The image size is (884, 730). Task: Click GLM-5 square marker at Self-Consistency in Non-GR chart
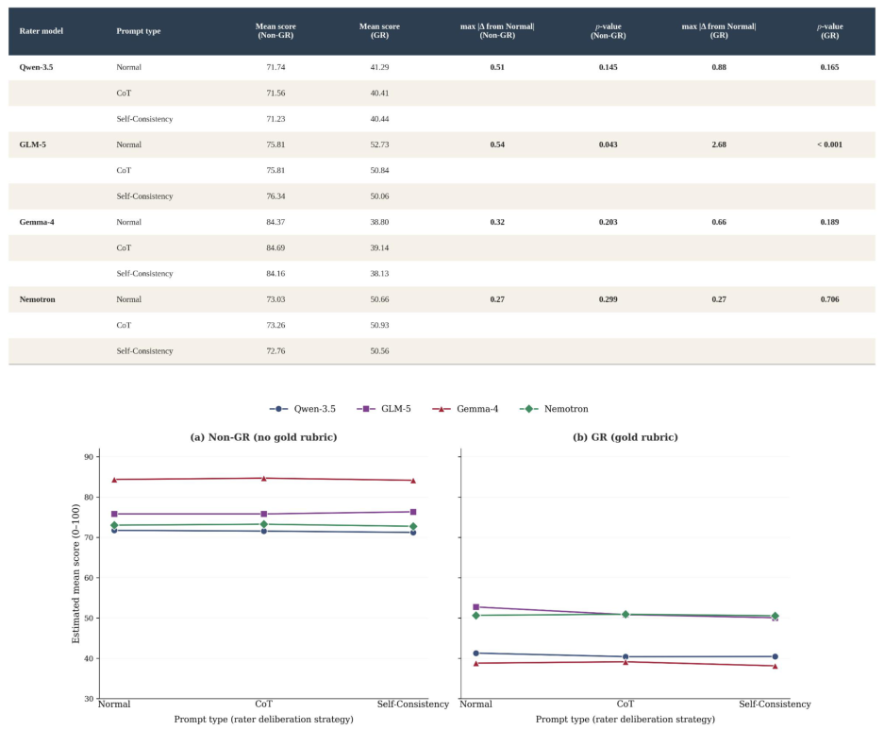[x=413, y=512]
